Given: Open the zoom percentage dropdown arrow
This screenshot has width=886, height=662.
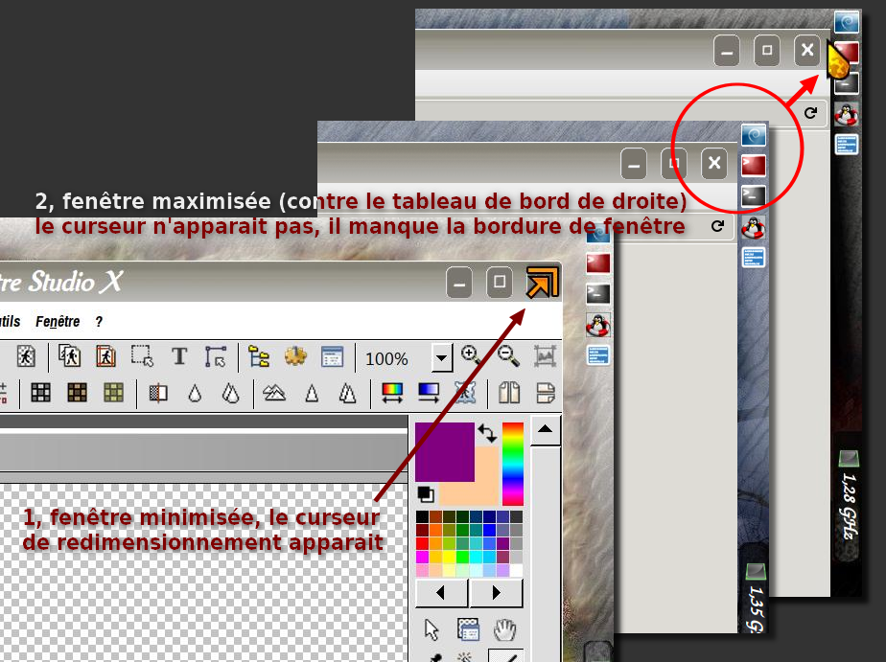Looking at the screenshot, I should (x=442, y=357).
